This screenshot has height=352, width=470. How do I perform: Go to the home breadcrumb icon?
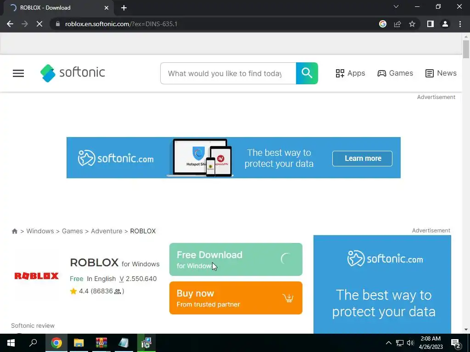(x=14, y=231)
